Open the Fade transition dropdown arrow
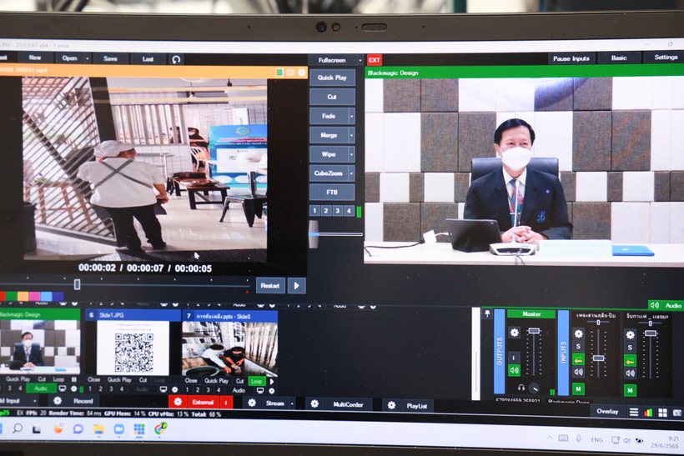The width and height of the screenshot is (684, 456). [x=352, y=117]
